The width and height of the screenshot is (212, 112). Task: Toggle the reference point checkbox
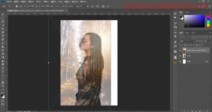tap(17, 6)
